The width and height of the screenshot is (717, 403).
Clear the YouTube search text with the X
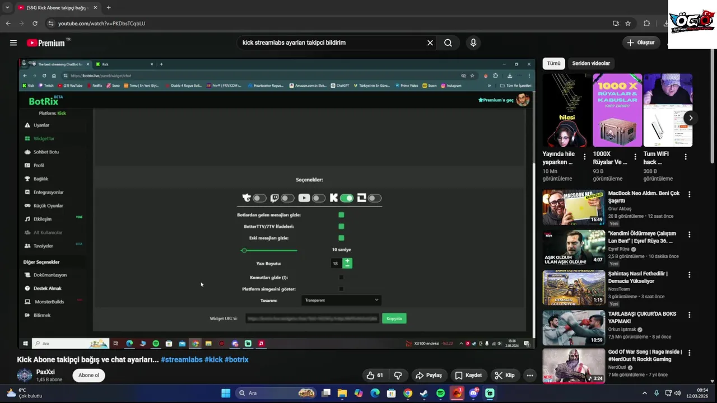click(430, 43)
